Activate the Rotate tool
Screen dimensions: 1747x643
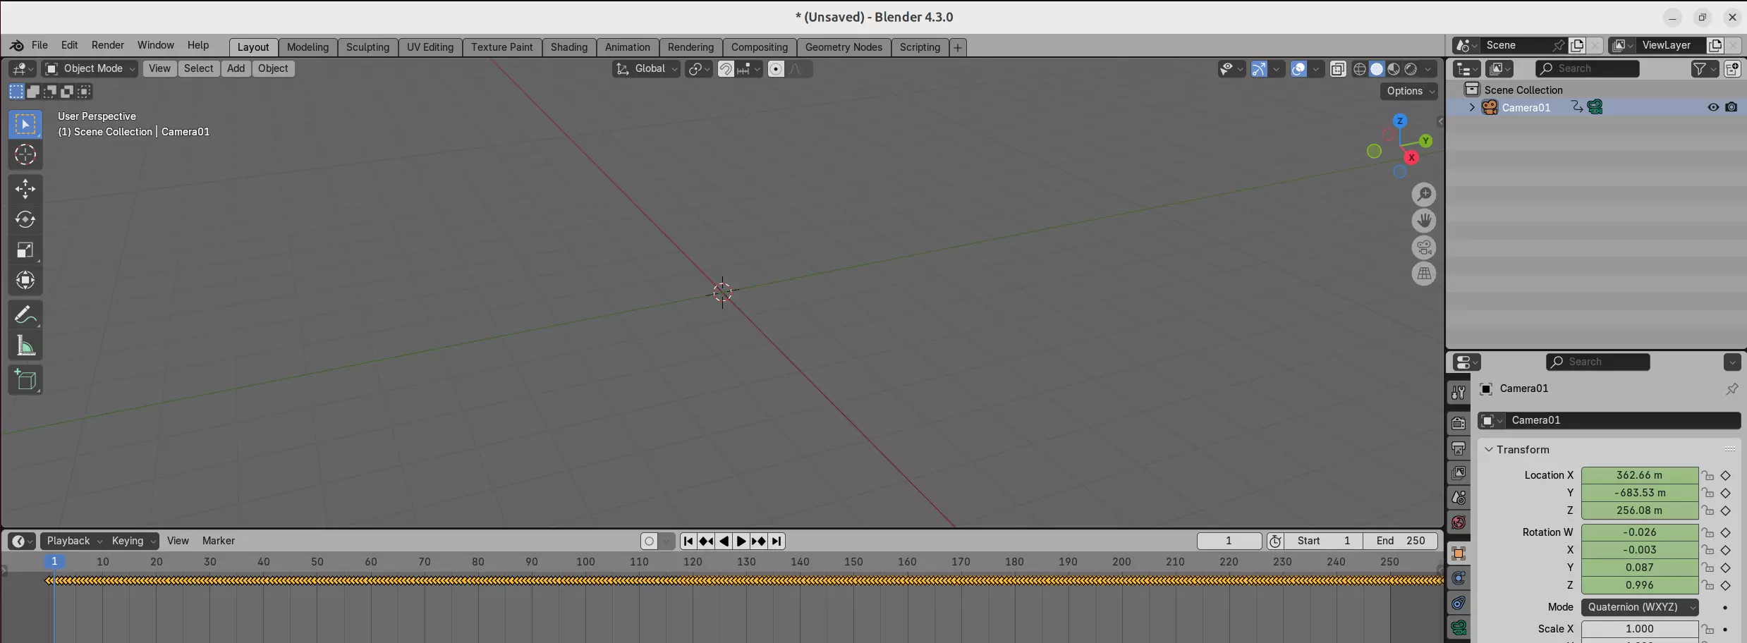click(x=25, y=219)
